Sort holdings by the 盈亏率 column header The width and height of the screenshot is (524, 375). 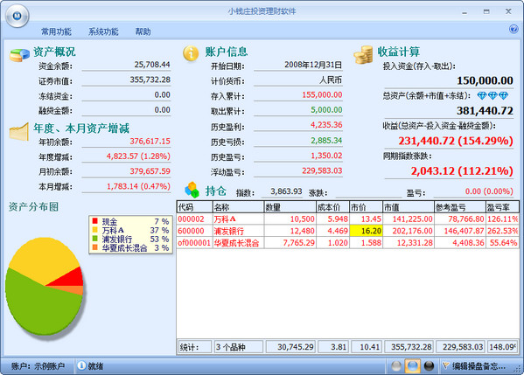502,207
